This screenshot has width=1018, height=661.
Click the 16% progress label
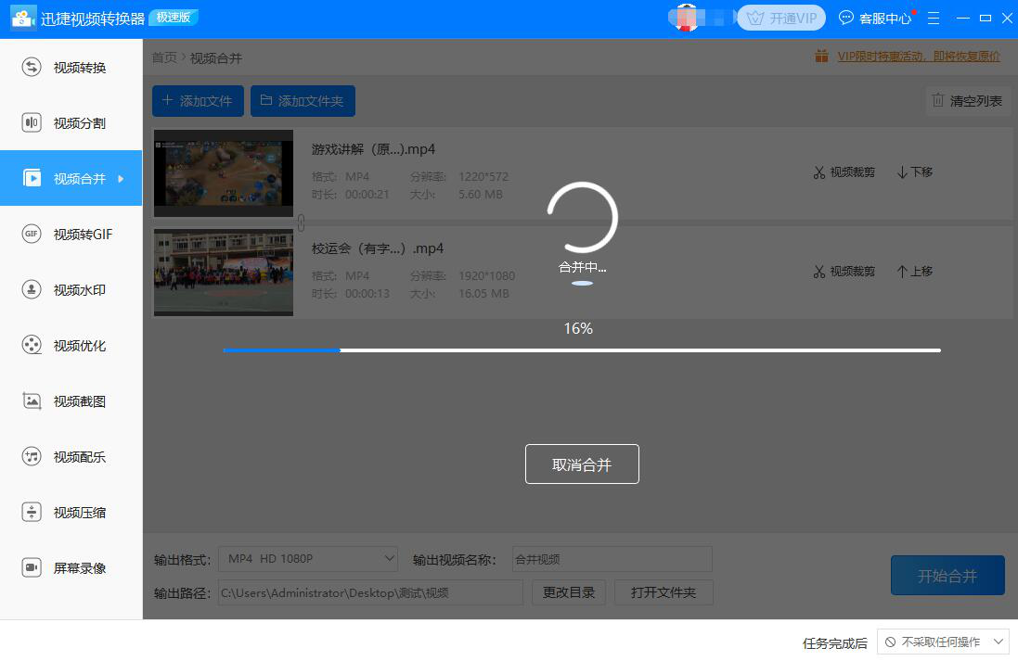[x=578, y=329]
